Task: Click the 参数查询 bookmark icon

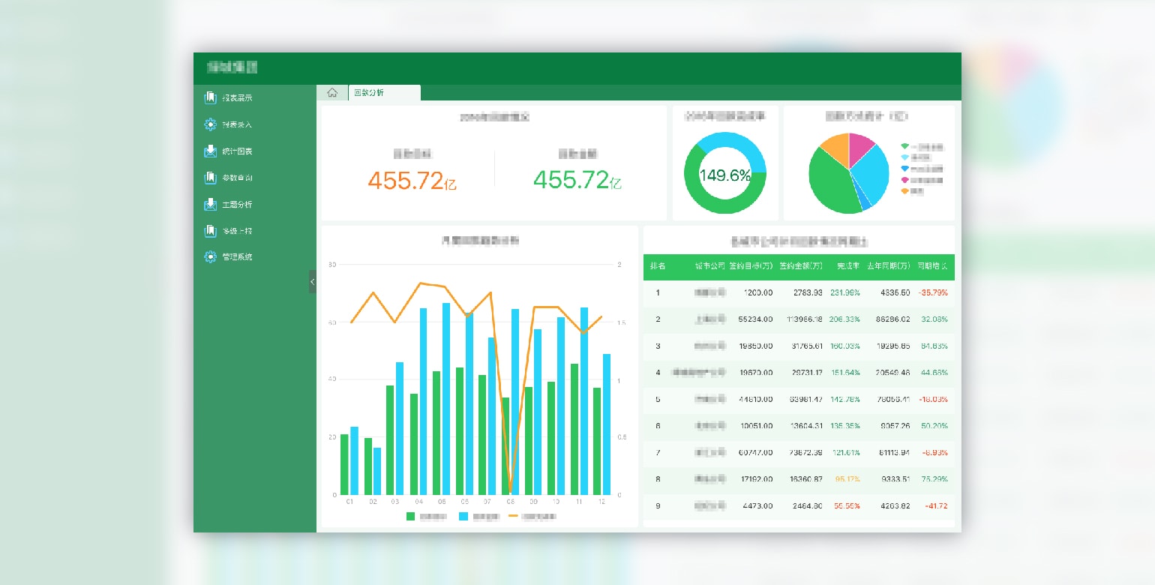Action: (211, 178)
